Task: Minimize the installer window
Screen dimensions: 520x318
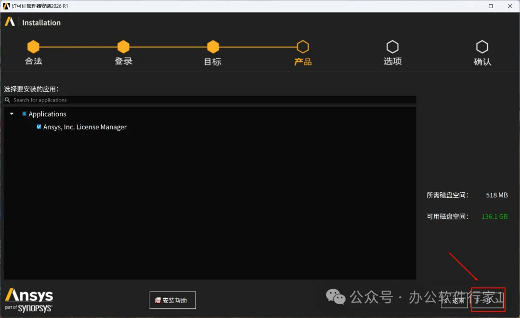Action: [x=472, y=6]
